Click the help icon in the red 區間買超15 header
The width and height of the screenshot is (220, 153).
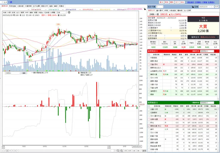click(x=191, y=51)
